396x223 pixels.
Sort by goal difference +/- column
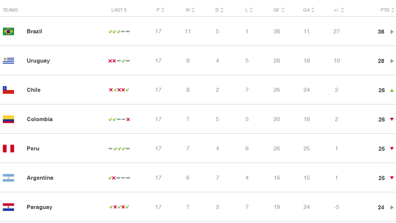(x=339, y=10)
